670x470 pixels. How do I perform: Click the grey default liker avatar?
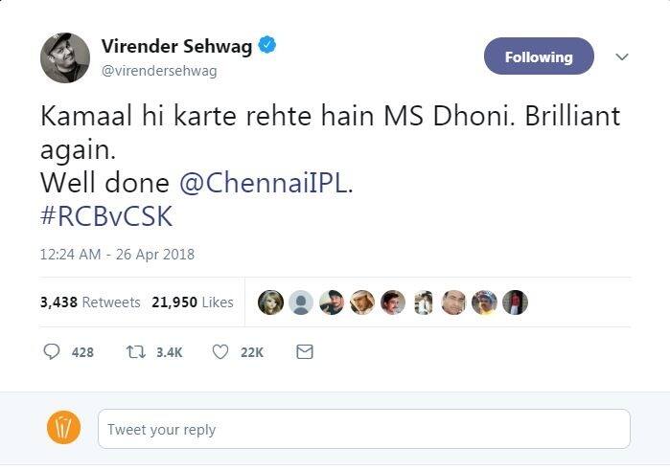tap(302, 302)
